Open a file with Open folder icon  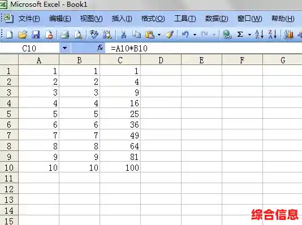point(23,35)
